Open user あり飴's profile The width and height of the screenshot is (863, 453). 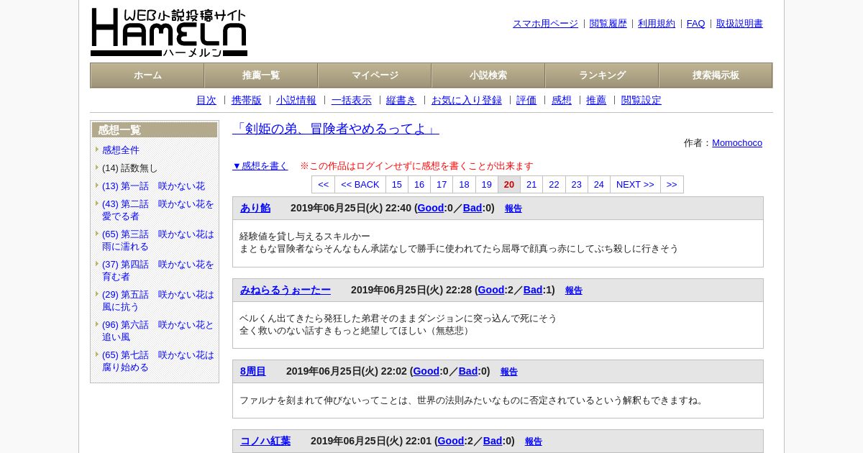click(255, 208)
